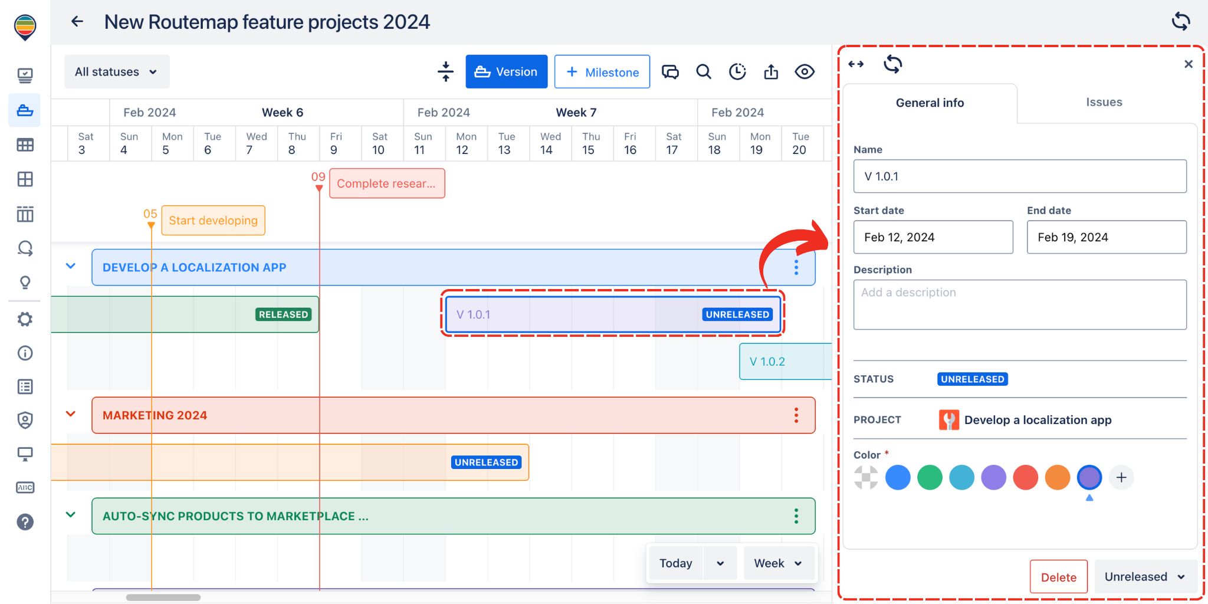Export the roadmap using the share icon
This screenshot has height=604, width=1208.
pyautogui.click(x=771, y=71)
